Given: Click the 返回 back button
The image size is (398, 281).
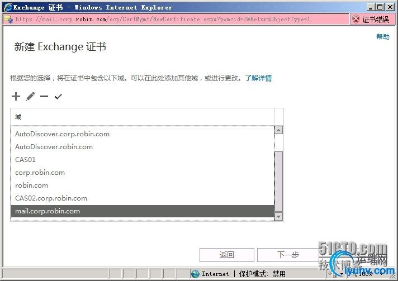Looking at the screenshot, I should 226,255.
